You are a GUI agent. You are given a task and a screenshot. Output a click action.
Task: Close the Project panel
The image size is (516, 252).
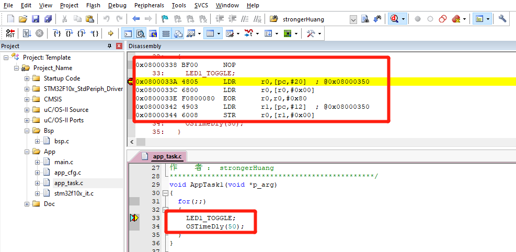point(119,46)
